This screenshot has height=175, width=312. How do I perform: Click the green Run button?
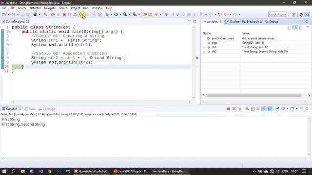116,14
